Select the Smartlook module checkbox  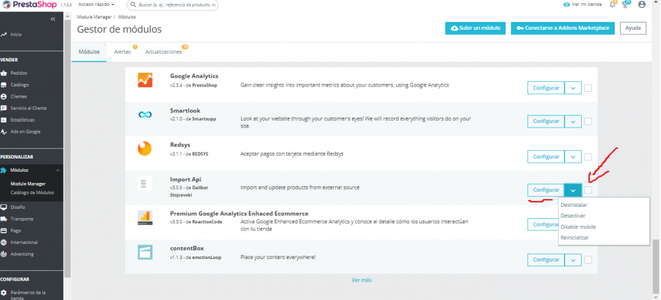click(588, 122)
